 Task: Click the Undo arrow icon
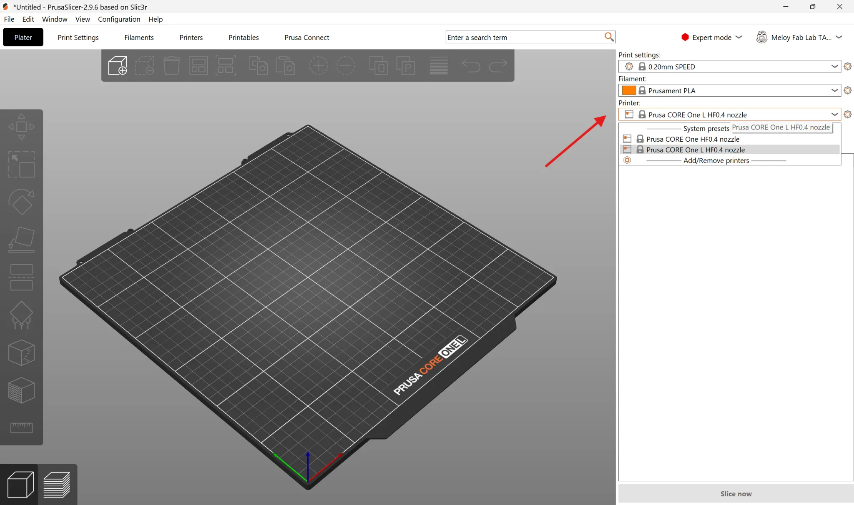471,66
